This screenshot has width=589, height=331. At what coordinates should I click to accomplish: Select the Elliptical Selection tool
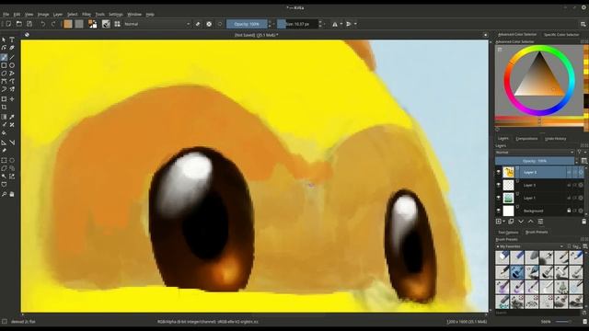(12, 160)
